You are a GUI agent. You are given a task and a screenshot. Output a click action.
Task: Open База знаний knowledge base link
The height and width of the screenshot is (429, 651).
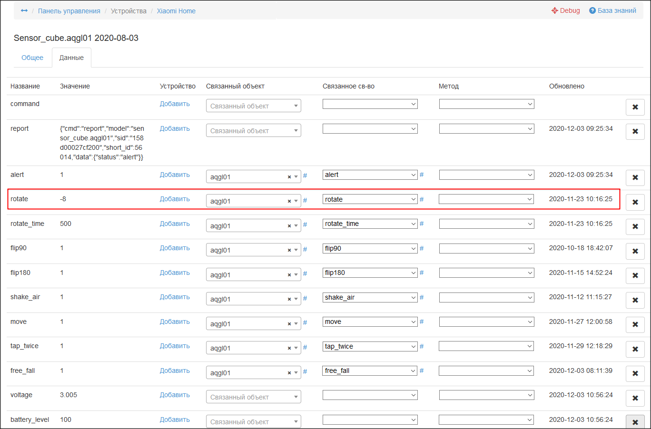[612, 10]
